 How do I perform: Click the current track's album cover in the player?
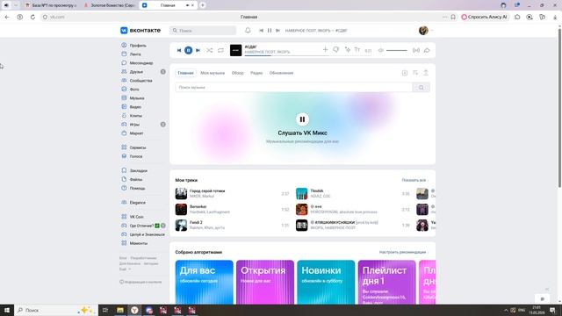[235, 51]
